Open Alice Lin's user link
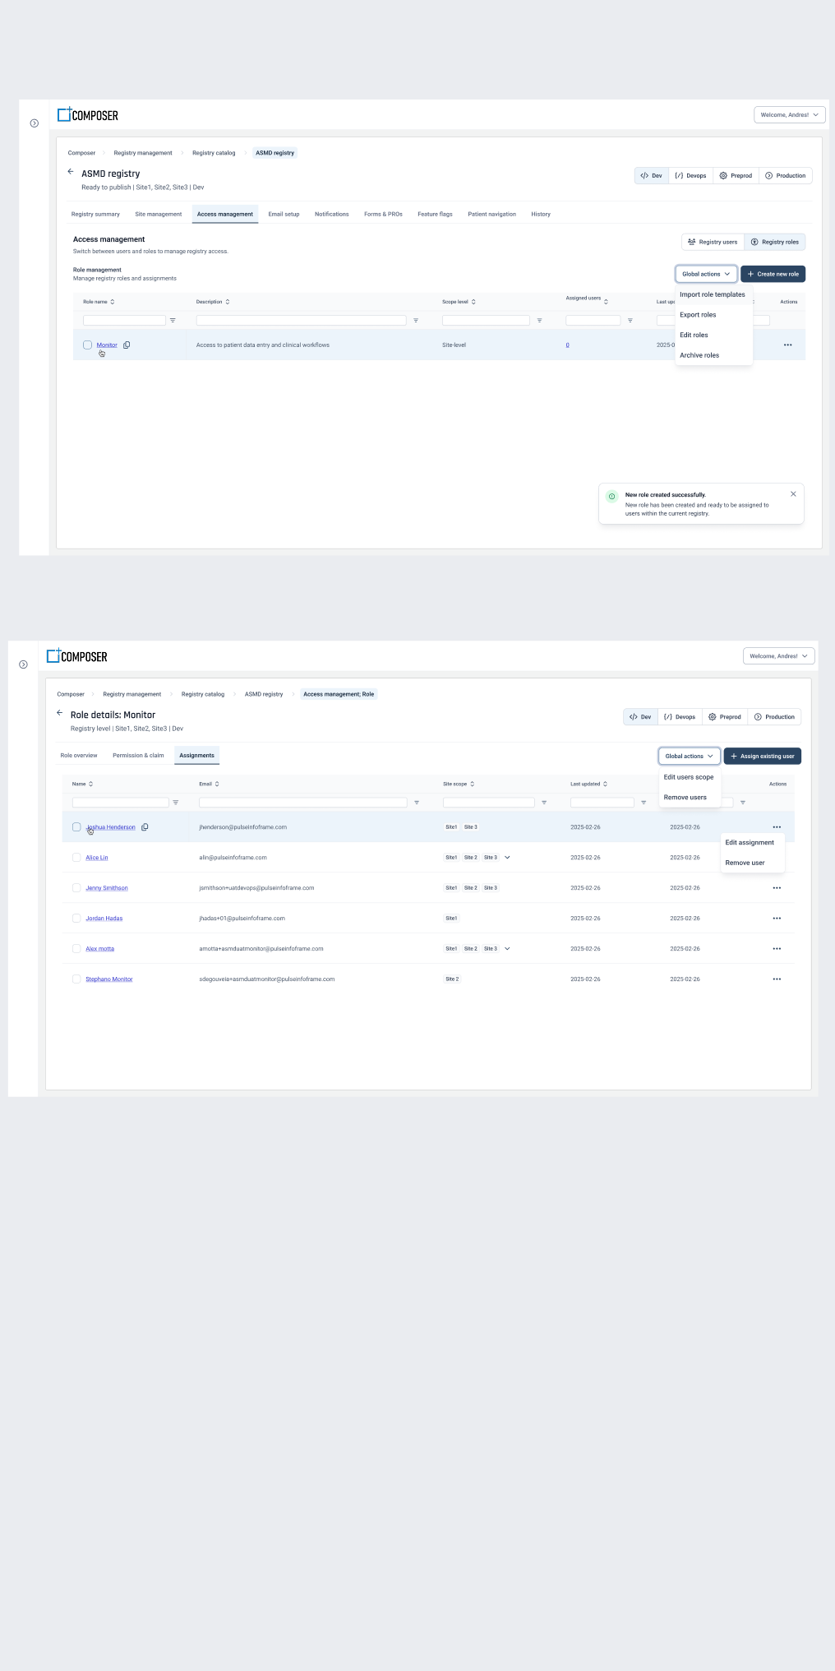Screen dimensions: 835x1671 (97, 858)
